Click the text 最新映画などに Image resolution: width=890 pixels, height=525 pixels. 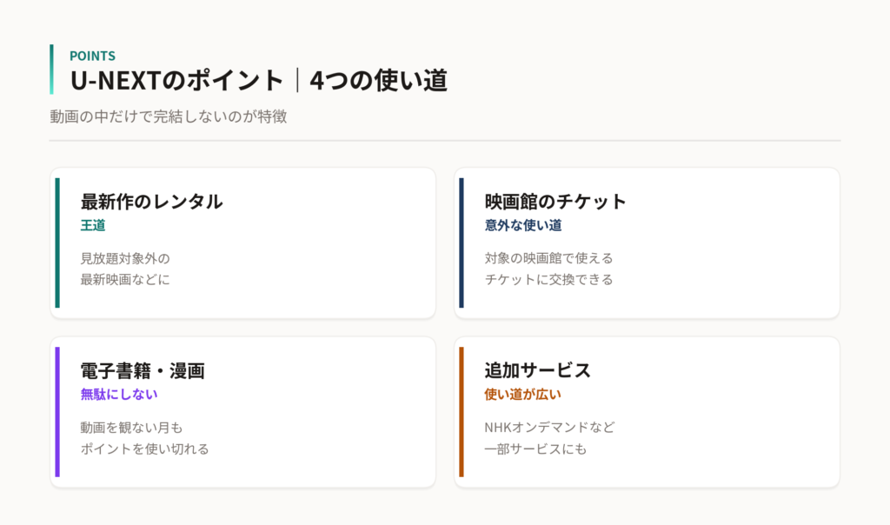pyautogui.click(x=125, y=279)
